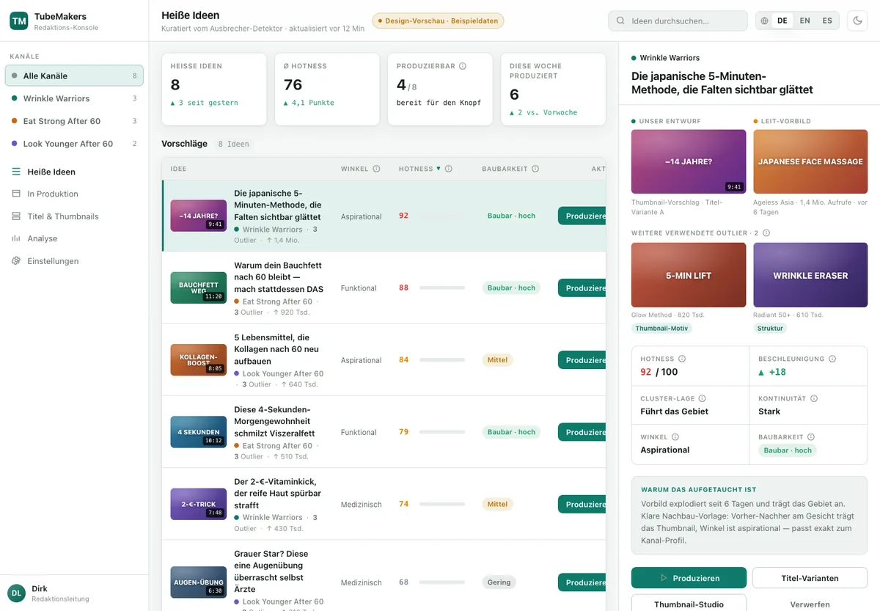
Task: Produce the Bauchfett nach 60 idea
Action: pyautogui.click(x=584, y=288)
